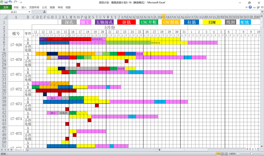
Task: Select mold number cell 17-075
Action: [x=16, y=133]
